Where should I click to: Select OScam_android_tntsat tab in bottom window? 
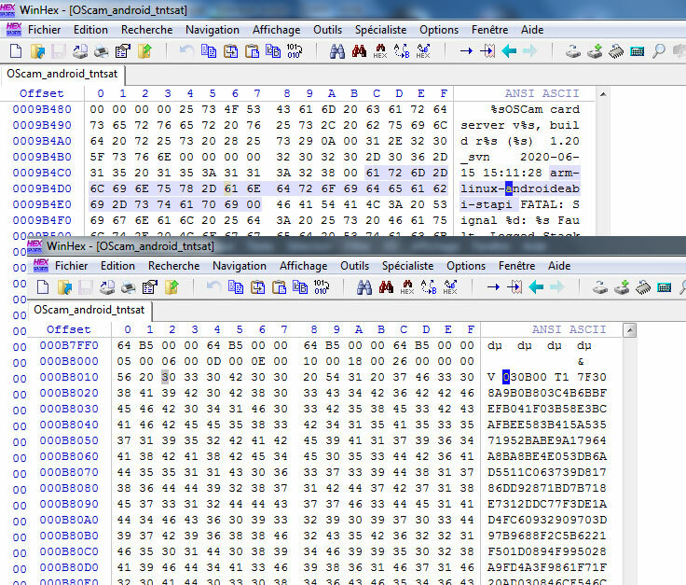(89, 310)
